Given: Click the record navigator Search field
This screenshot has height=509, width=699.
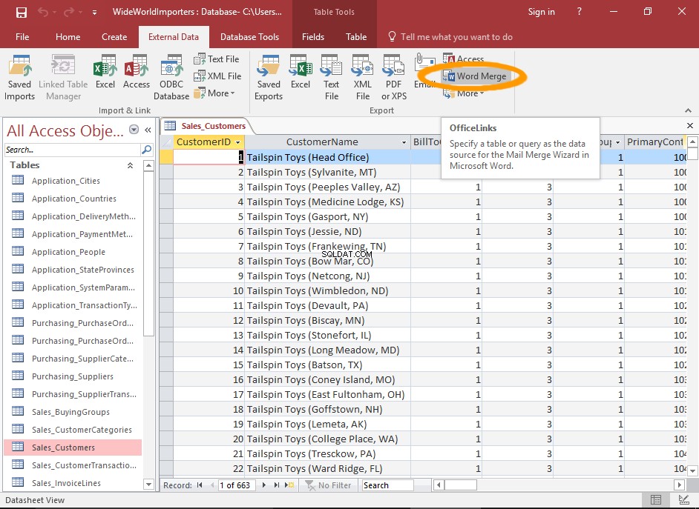Looking at the screenshot, I should click(388, 485).
